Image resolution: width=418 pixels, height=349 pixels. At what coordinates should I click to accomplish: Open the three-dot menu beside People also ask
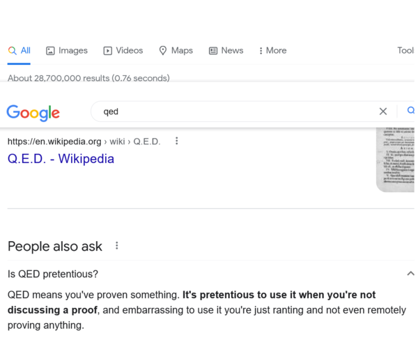click(117, 246)
